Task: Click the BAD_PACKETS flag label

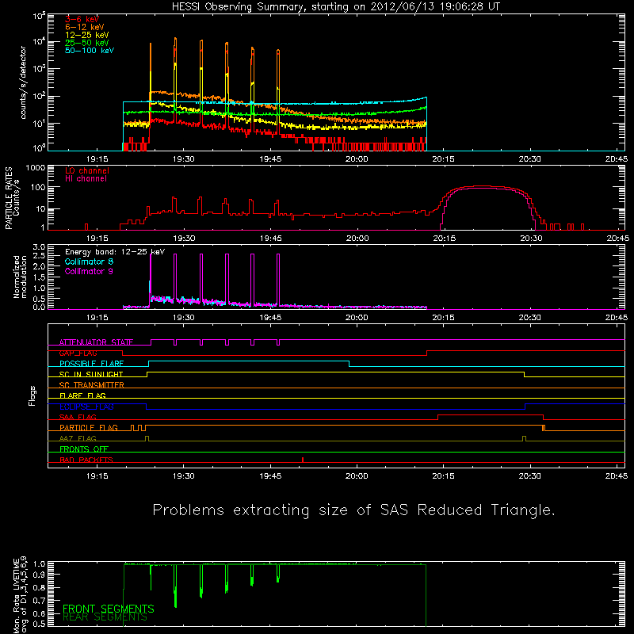Action: pos(86,460)
